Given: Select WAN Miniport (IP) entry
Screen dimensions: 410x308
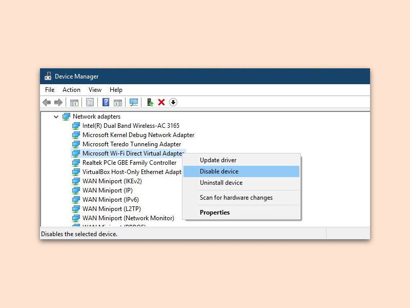Looking at the screenshot, I should pos(108,190).
